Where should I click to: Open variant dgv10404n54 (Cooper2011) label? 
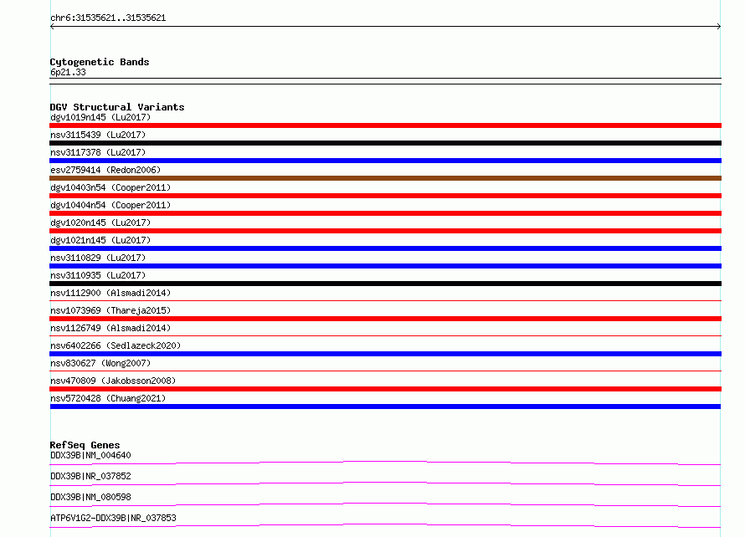(110, 205)
